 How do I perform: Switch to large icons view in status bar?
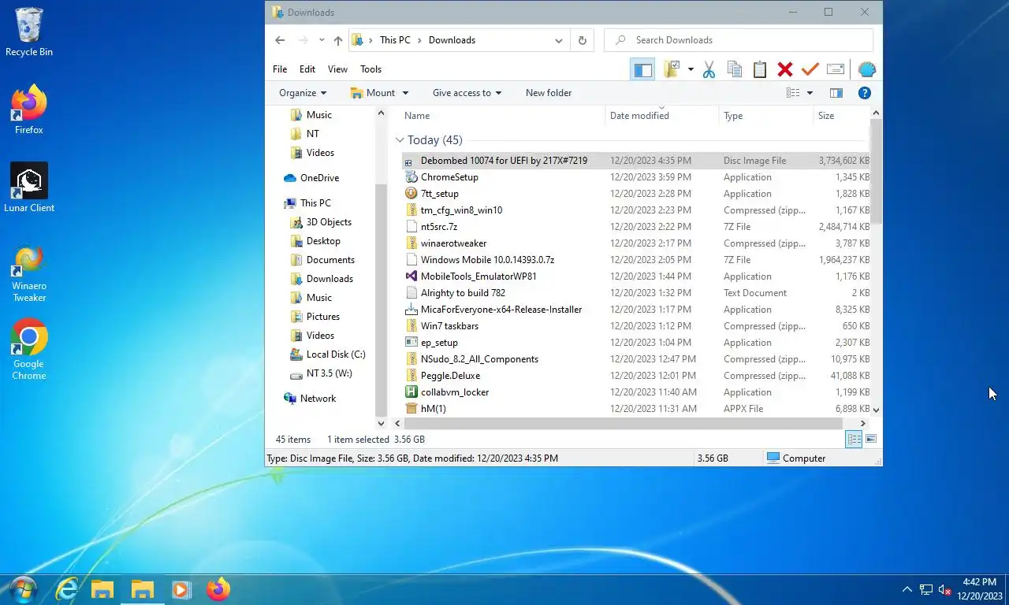pos(871,440)
